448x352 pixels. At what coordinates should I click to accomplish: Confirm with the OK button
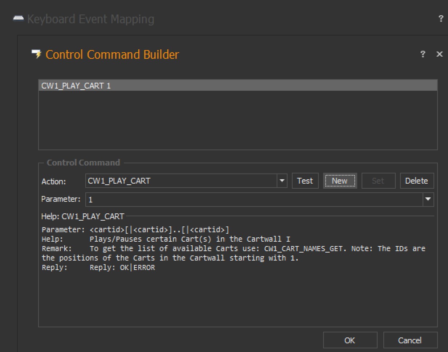coord(350,340)
